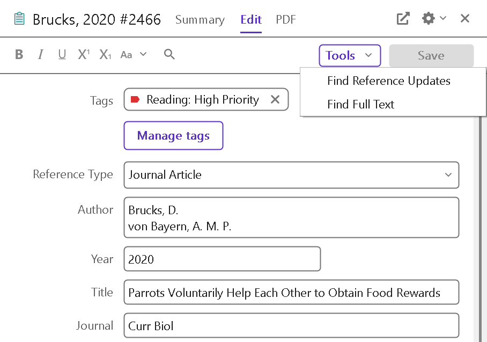Collapse the Tools dropdown menu
This screenshot has width=487, height=342.
350,55
